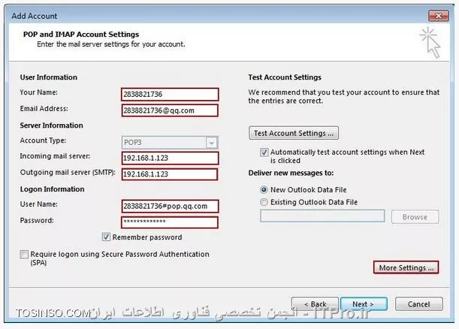This screenshot has height=329, width=459.
Task: Click 'POP and IMAP Account Settings' heading
Action: tap(81, 35)
